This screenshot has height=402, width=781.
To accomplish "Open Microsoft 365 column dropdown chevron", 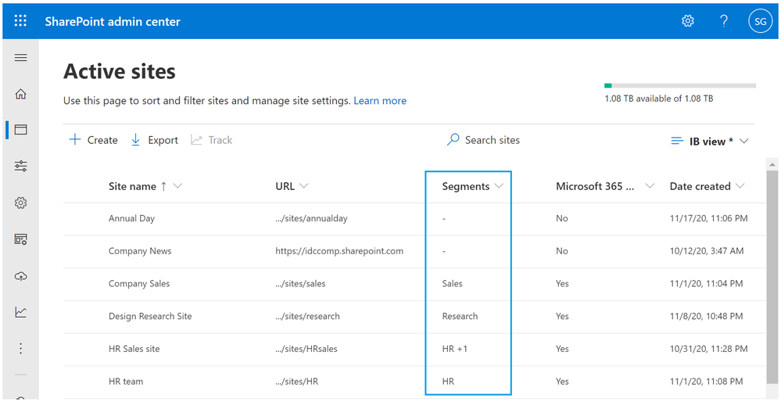I will point(650,186).
